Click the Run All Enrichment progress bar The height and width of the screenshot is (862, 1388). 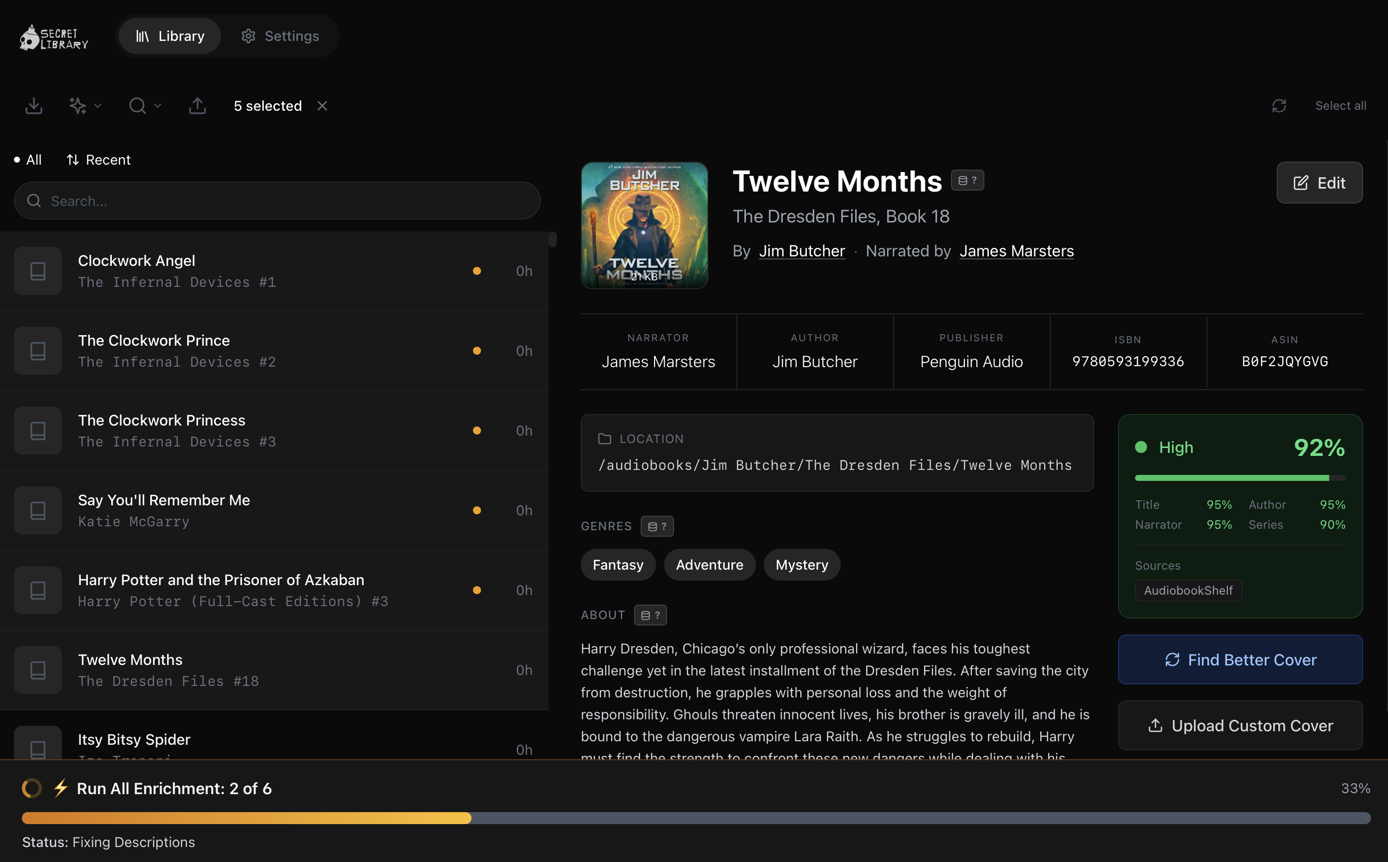coord(695,818)
